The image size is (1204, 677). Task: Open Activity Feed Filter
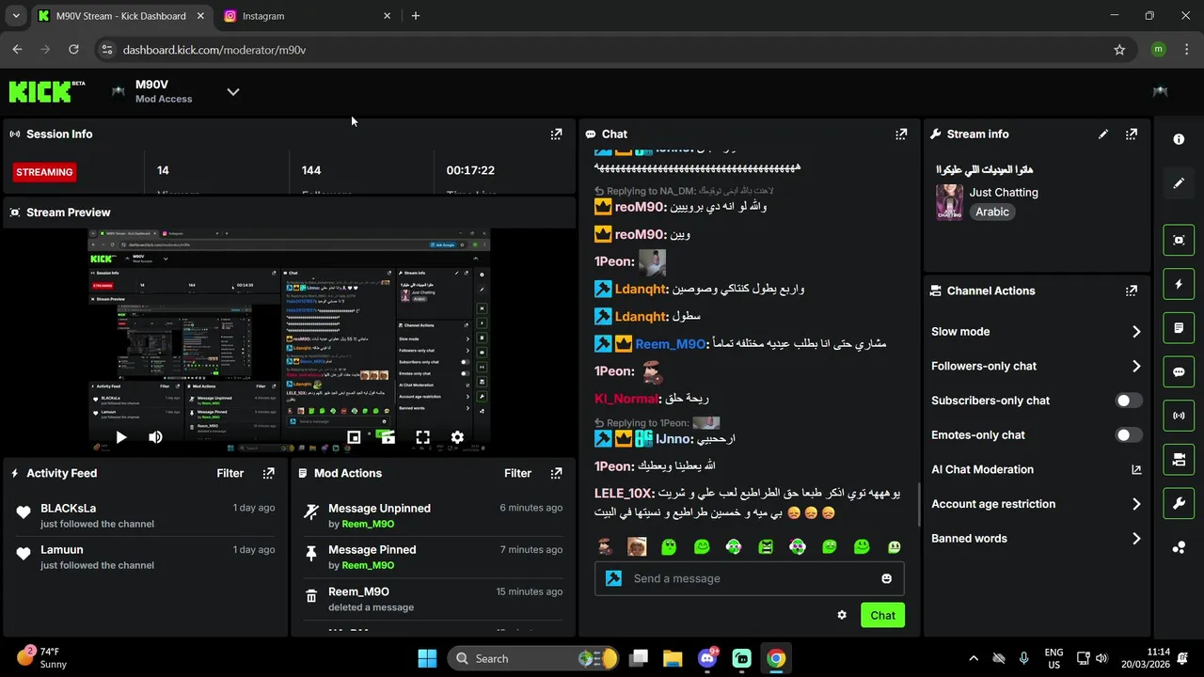click(230, 474)
